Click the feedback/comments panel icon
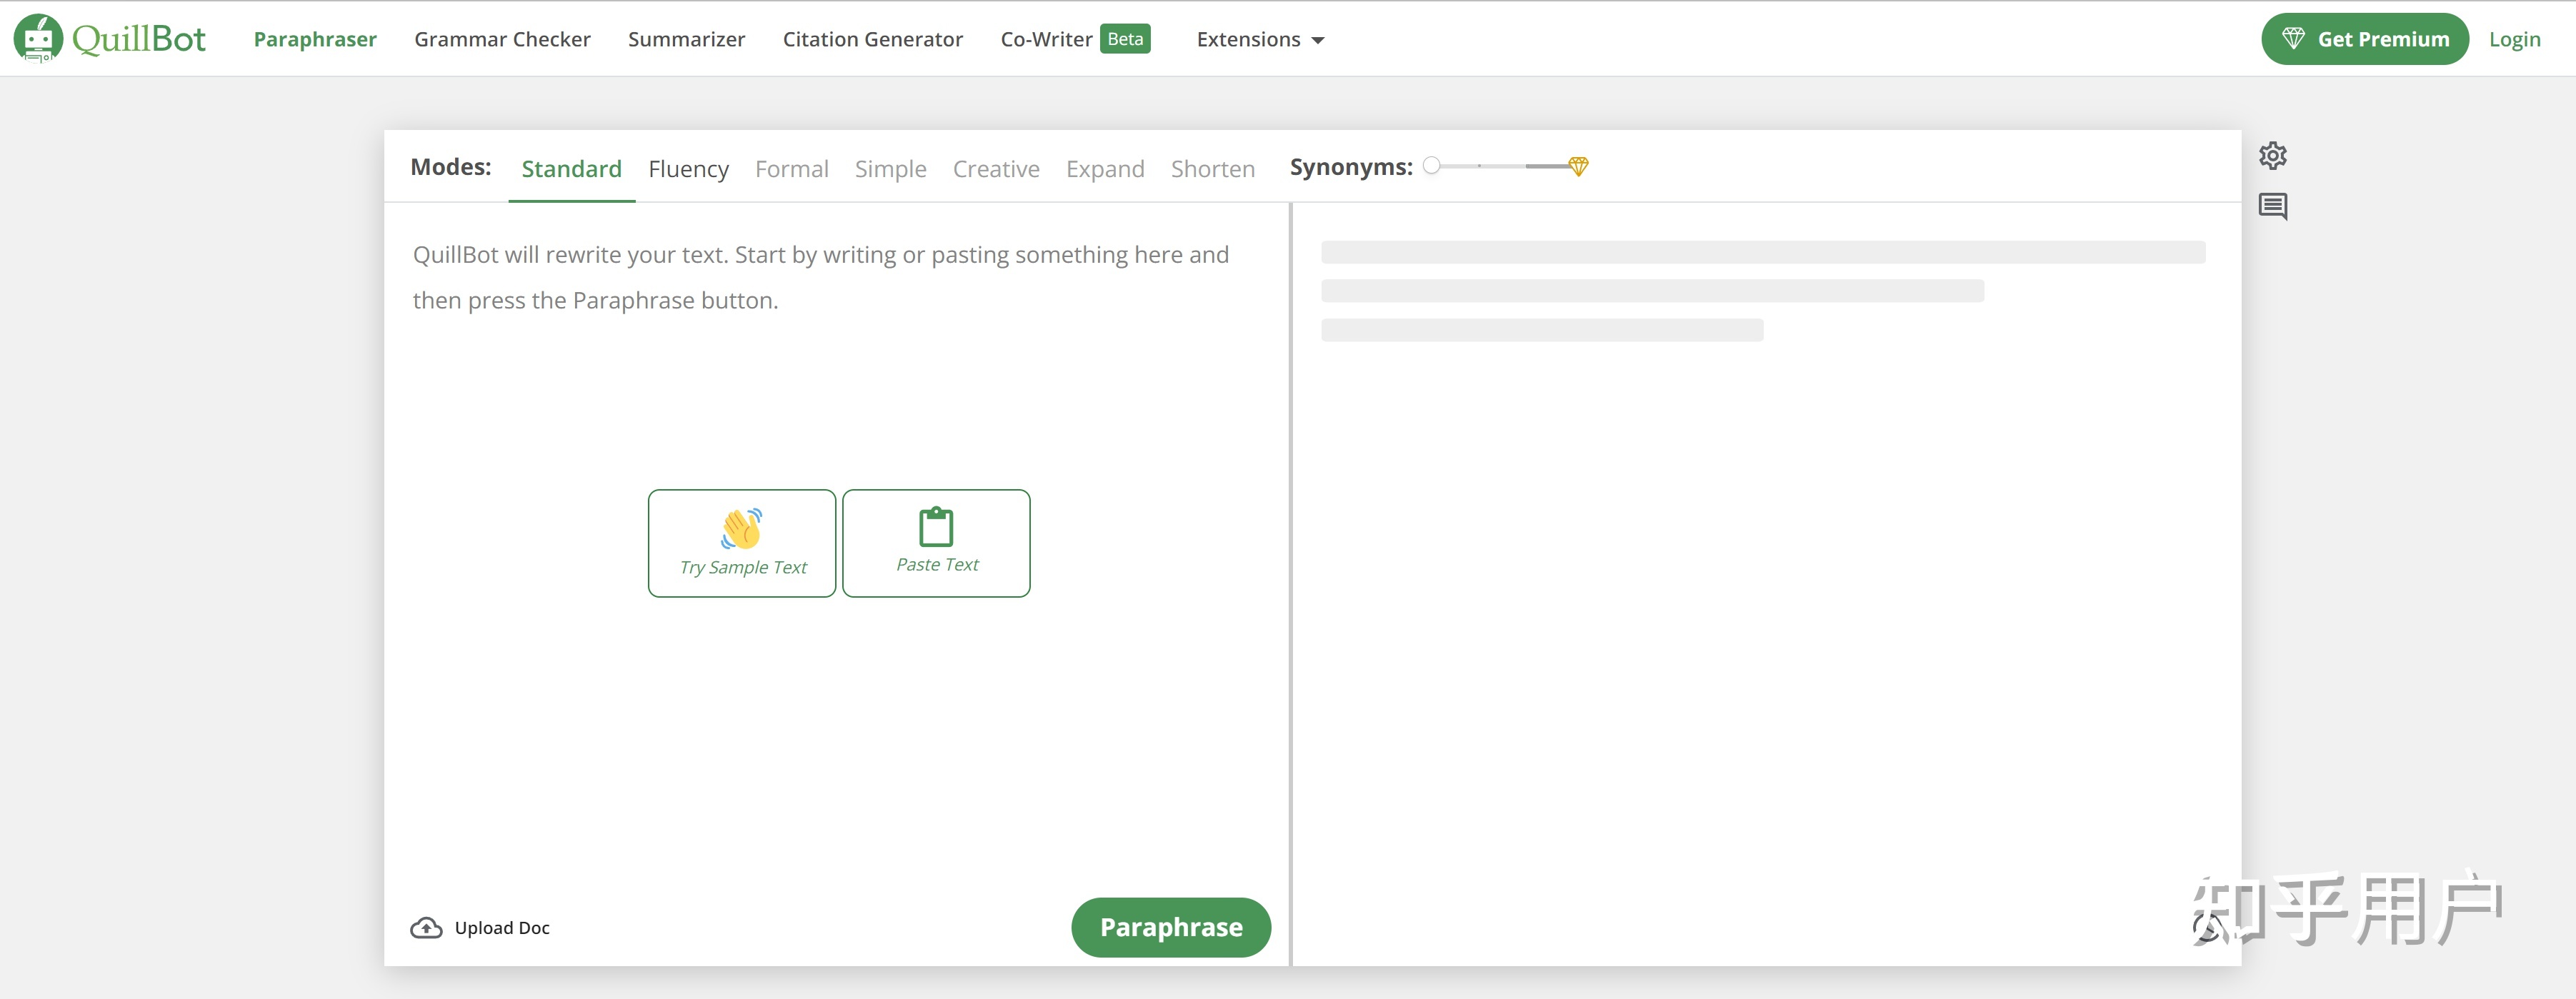Image resolution: width=2576 pixels, height=999 pixels. pyautogui.click(x=2274, y=206)
